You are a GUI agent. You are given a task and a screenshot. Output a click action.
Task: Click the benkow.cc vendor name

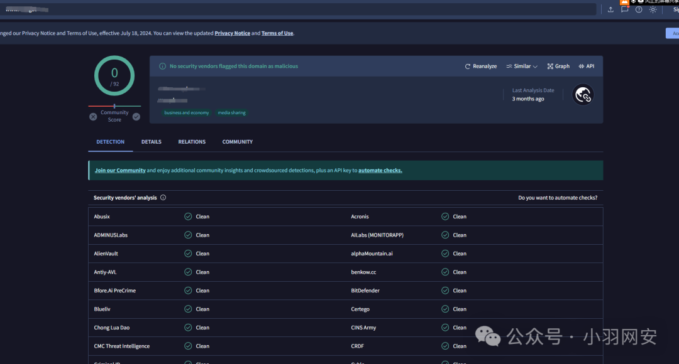363,272
